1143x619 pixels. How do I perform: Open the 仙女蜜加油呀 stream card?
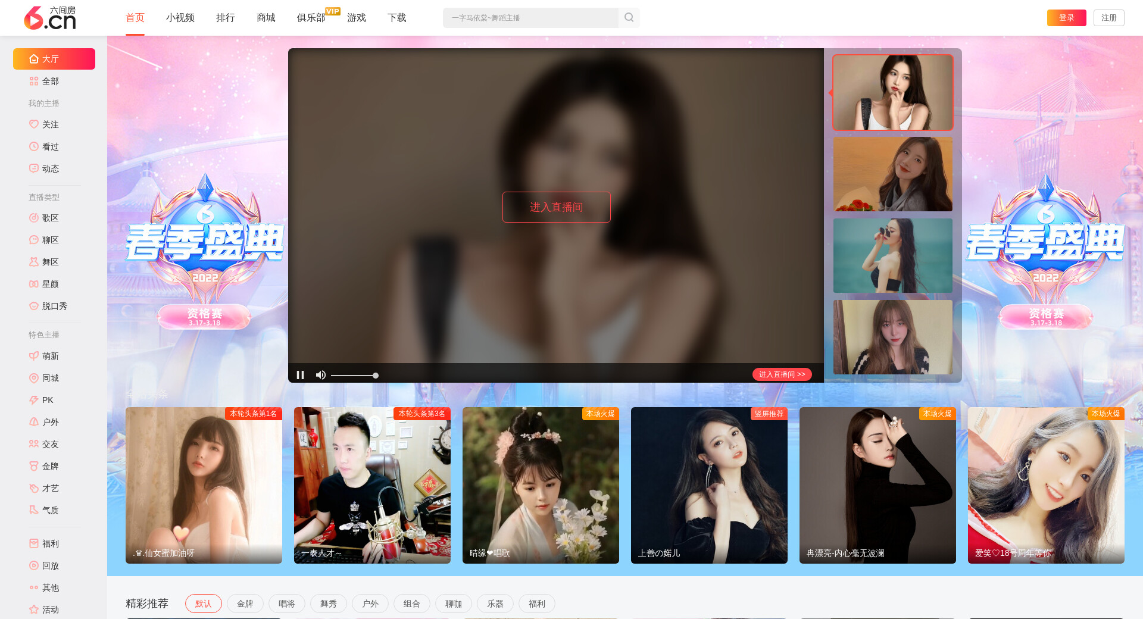pyautogui.click(x=204, y=485)
